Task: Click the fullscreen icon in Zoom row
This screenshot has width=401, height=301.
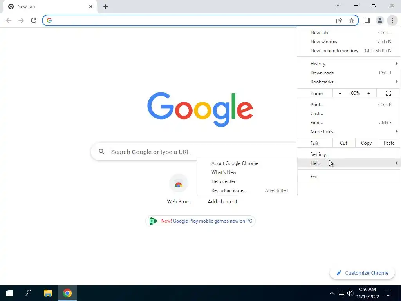Action: pos(388,93)
